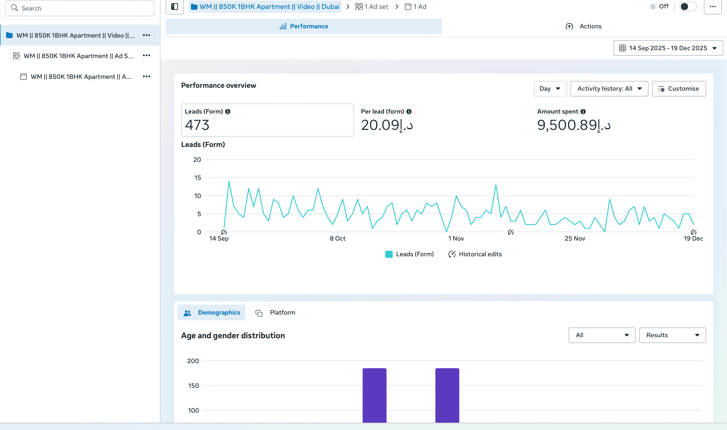Image resolution: width=727 pixels, height=430 pixels.
Task: Click in the Search input field
Action: tap(80, 8)
